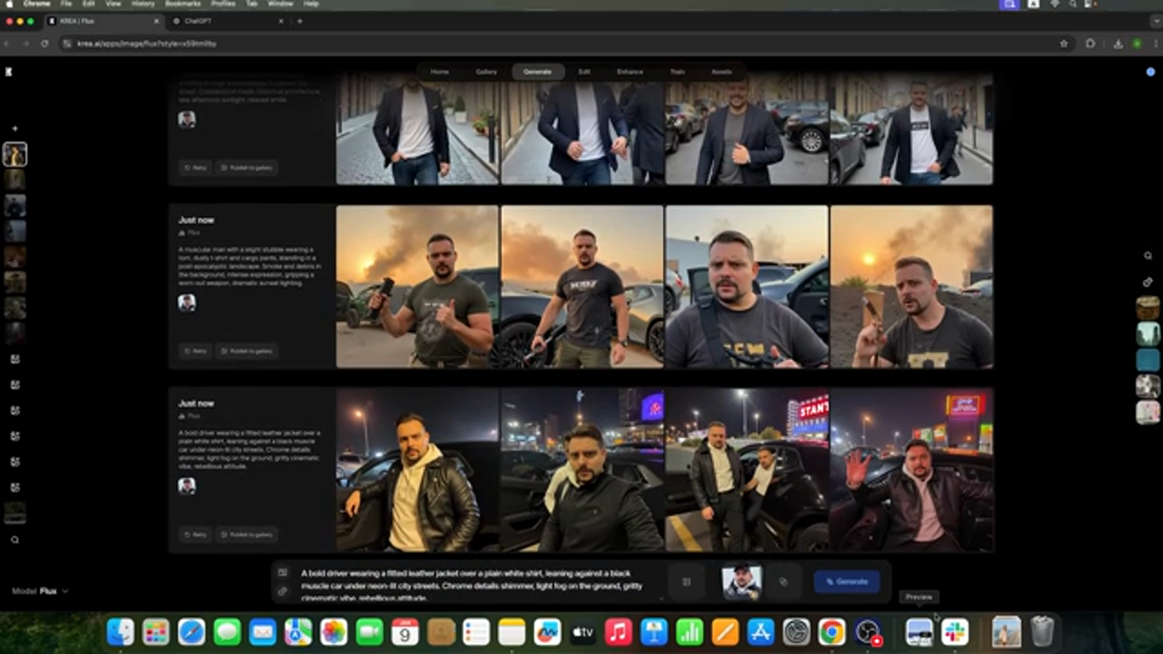Select the Generate tab

coord(538,72)
